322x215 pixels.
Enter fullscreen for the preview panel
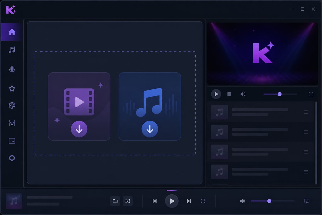point(311,94)
